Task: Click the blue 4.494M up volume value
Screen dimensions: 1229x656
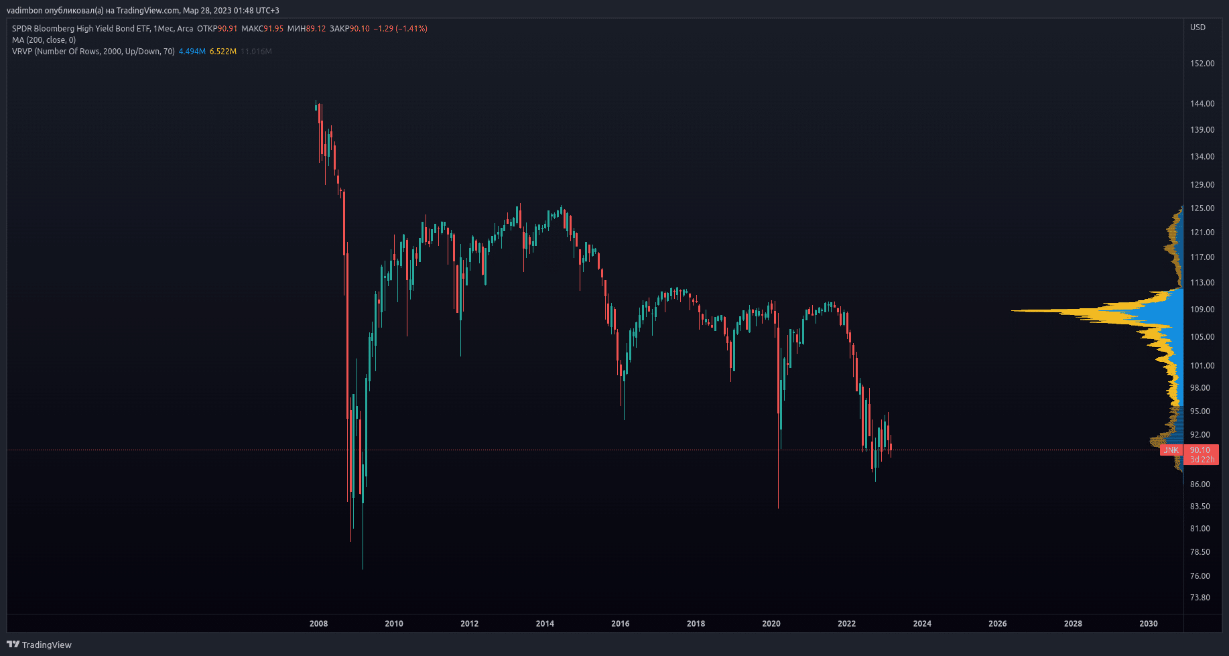Action: coord(192,52)
